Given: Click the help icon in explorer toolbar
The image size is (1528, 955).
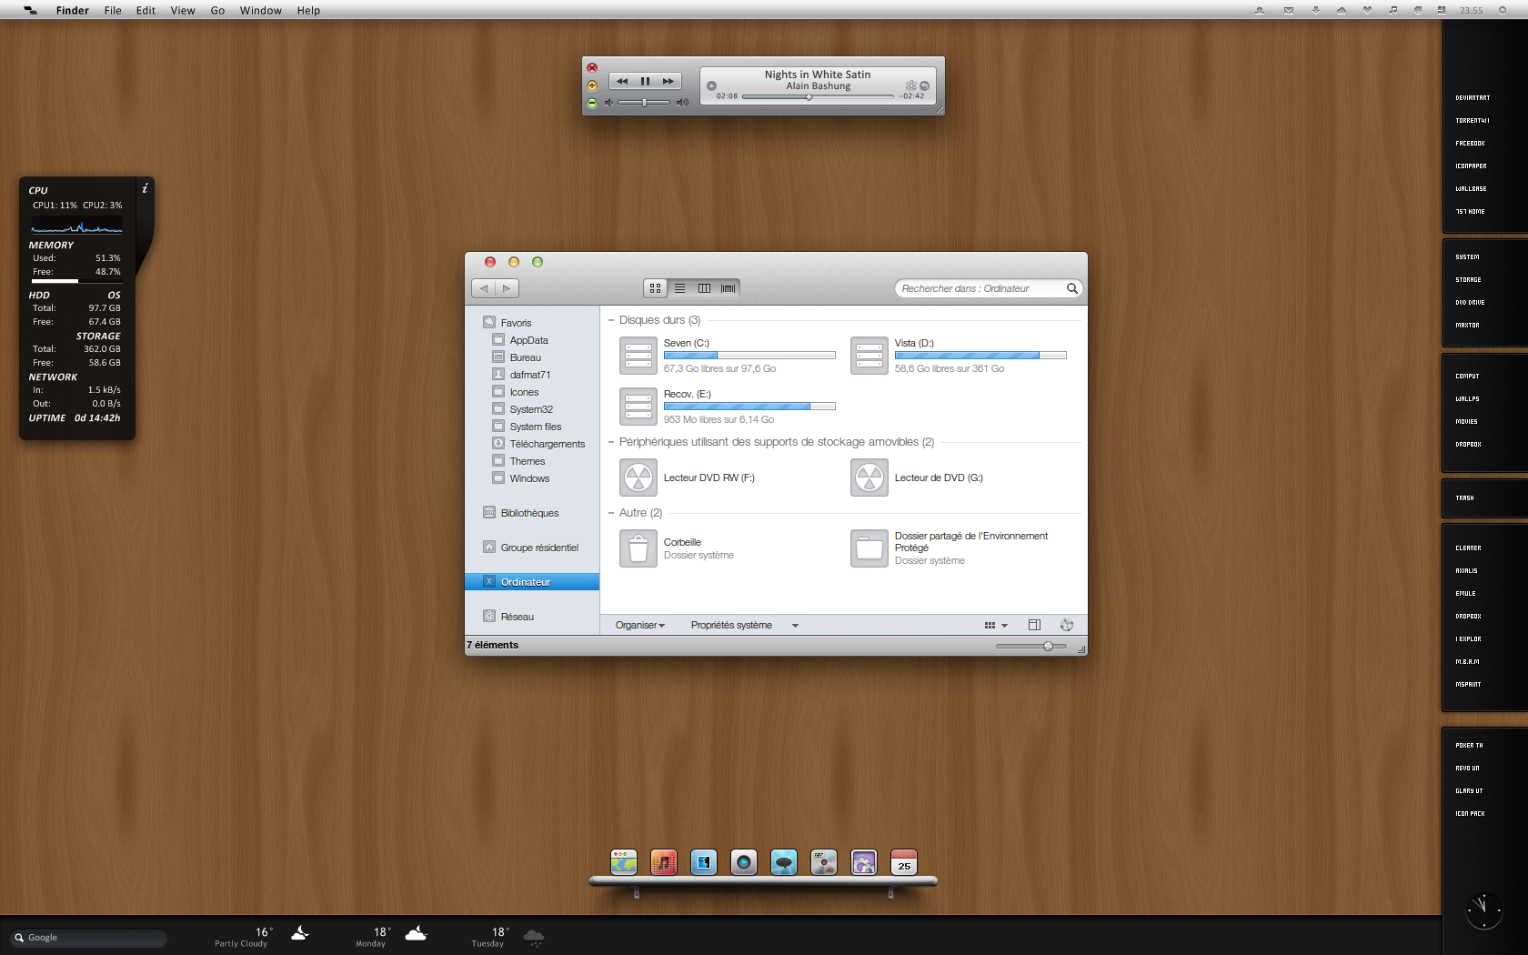Looking at the screenshot, I should 1067,625.
